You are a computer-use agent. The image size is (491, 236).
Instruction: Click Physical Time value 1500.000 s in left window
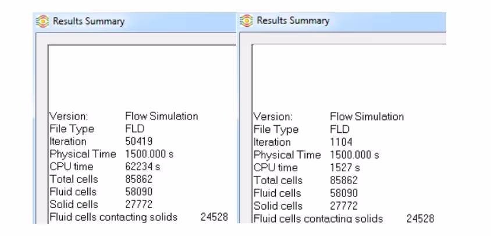pyautogui.click(x=149, y=154)
